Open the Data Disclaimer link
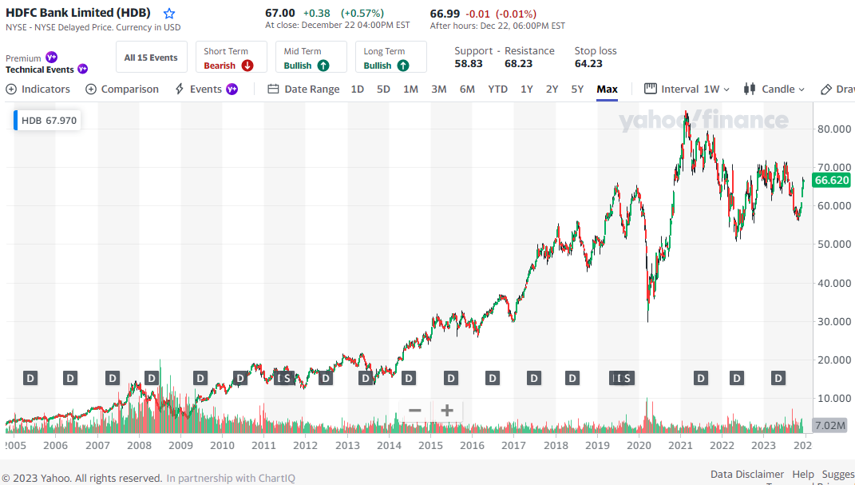This screenshot has width=855, height=485. (x=746, y=474)
